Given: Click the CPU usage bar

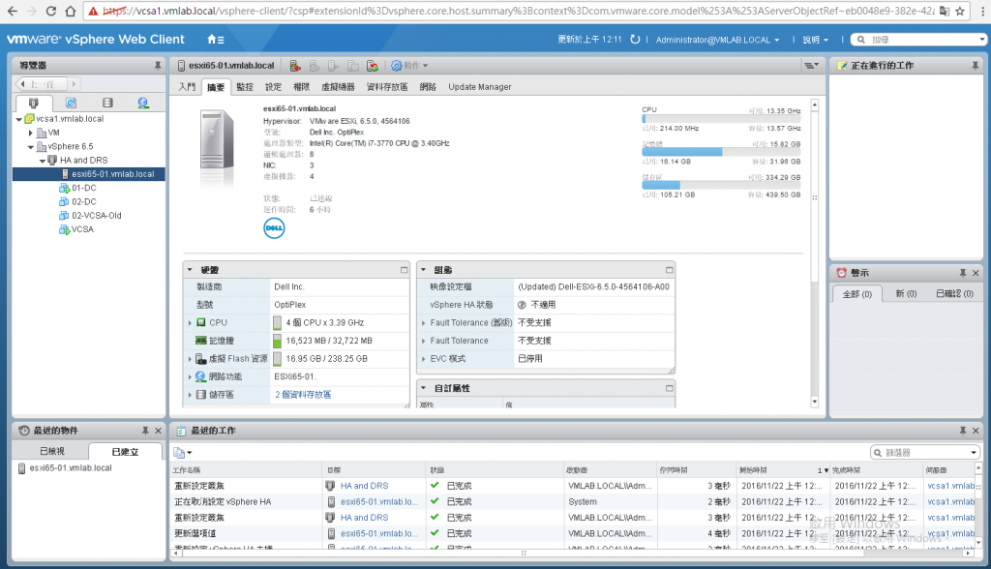Looking at the screenshot, I should [721, 119].
